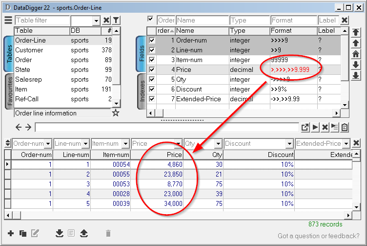Viewport: 367px width, 246px height.
Task: Open the Order-num column filter dropdown
Action: coord(48,144)
